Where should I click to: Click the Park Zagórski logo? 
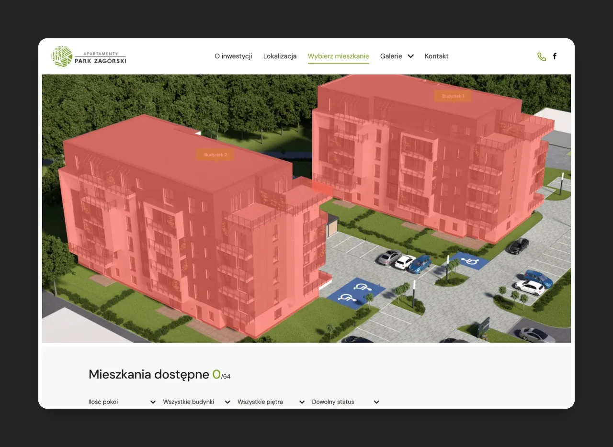(x=89, y=56)
